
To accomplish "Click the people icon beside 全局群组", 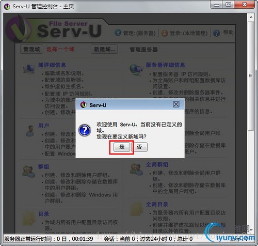I will [136, 170].
